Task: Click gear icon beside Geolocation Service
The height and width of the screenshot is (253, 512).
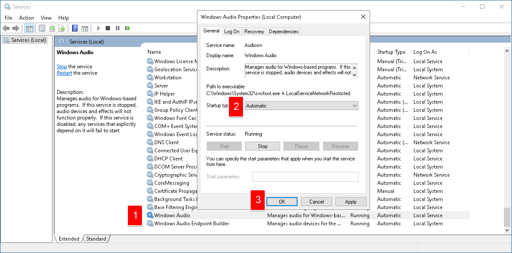Action: click(x=150, y=70)
